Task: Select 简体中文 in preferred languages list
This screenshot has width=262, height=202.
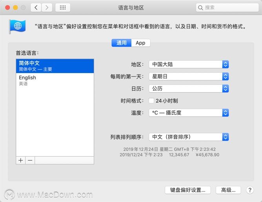Action: pos(55,66)
